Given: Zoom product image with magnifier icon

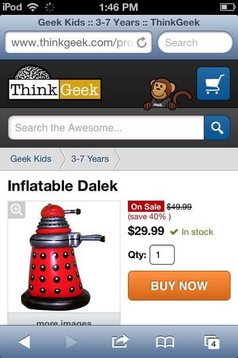Looking at the screenshot, I should pos(16,210).
